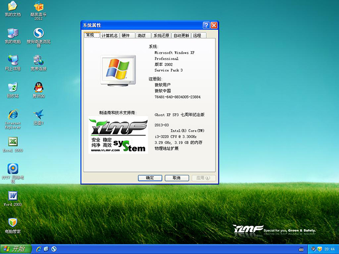
Task: Open the 自动更新 tab
Action: click(181, 35)
